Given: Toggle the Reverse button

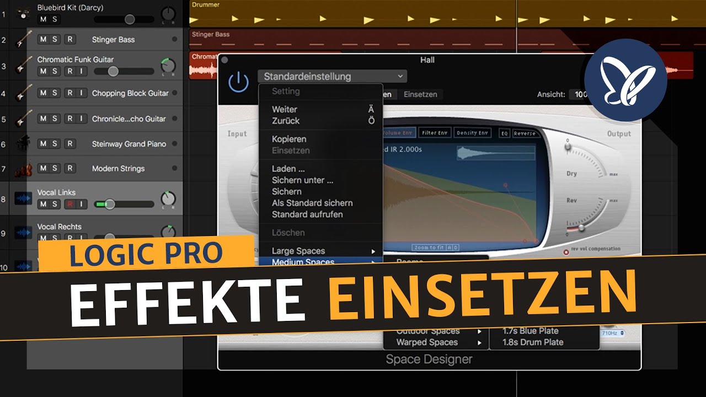Looking at the screenshot, I should coord(525,133).
